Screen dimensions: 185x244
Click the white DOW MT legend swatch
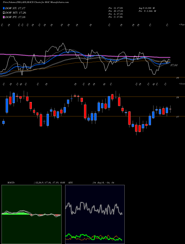click(x=4, y=13)
